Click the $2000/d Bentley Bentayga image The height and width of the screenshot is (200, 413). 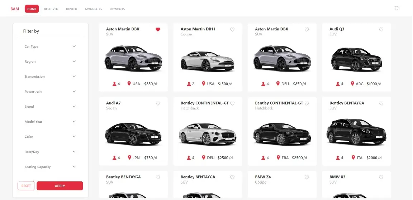[356, 132]
